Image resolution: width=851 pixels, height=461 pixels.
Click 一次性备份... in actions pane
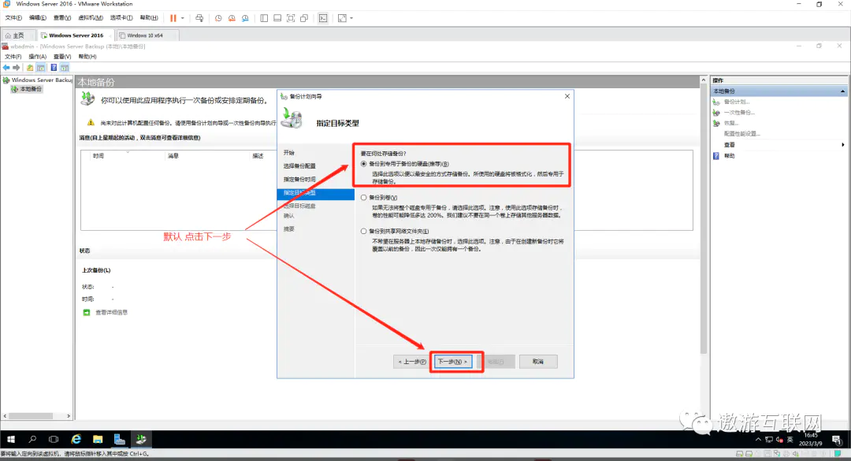739,113
